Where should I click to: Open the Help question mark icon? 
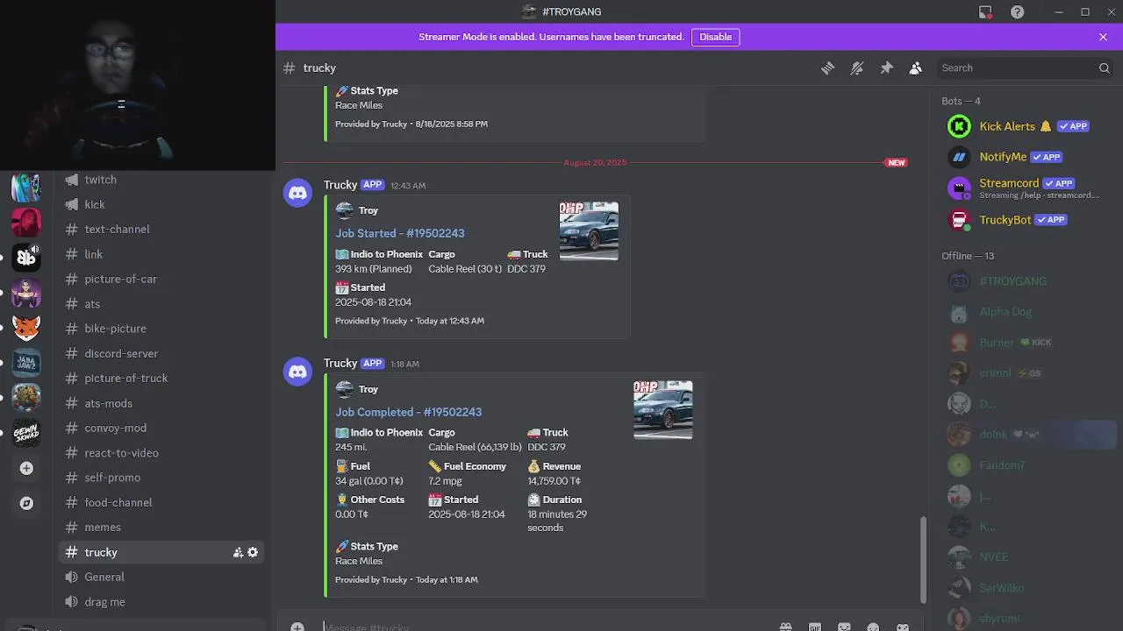(x=1017, y=12)
